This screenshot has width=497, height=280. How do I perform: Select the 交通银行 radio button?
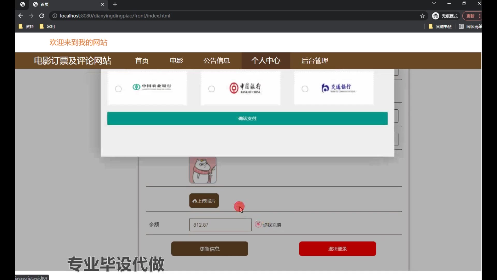click(305, 89)
